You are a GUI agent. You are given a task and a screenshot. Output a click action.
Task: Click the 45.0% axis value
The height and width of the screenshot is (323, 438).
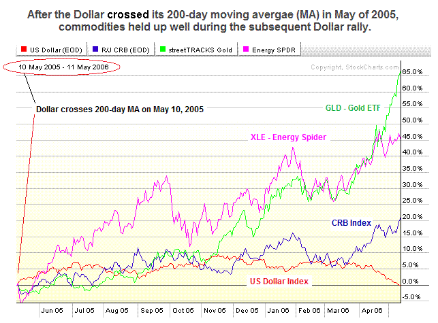click(x=412, y=137)
